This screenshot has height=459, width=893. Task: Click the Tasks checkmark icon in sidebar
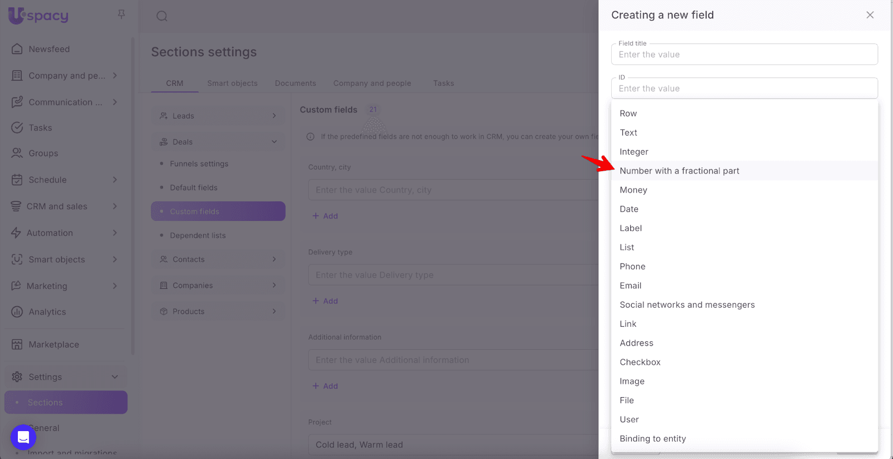pyautogui.click(x=17, y=128)
